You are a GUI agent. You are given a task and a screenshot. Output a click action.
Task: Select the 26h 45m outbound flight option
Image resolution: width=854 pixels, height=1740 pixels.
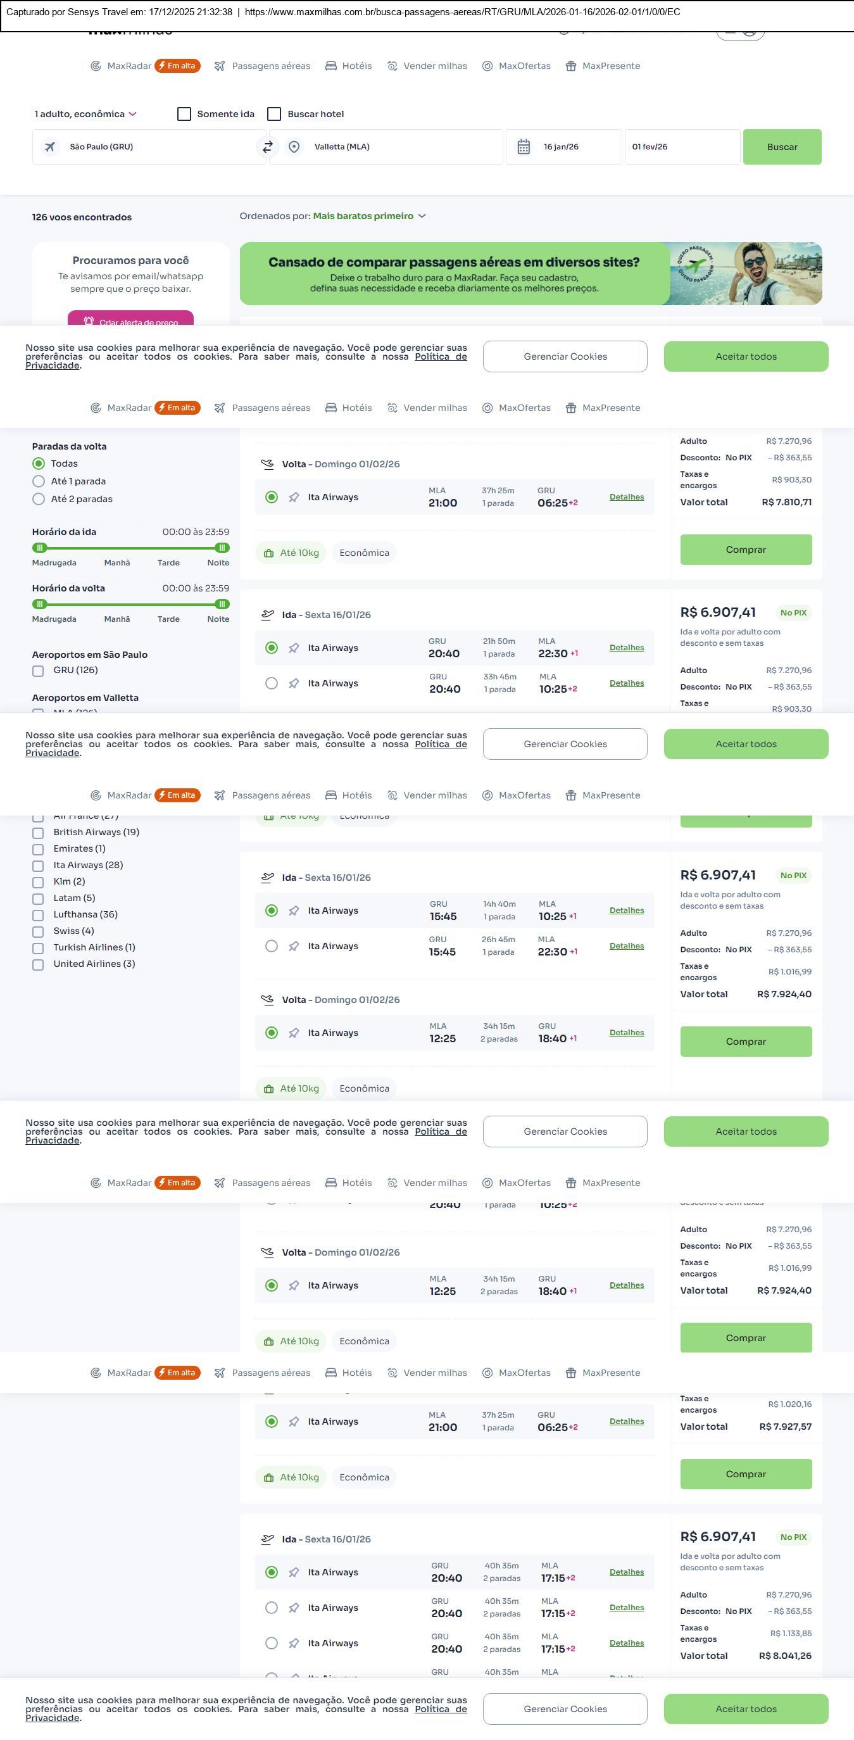(x=272, y=947)
